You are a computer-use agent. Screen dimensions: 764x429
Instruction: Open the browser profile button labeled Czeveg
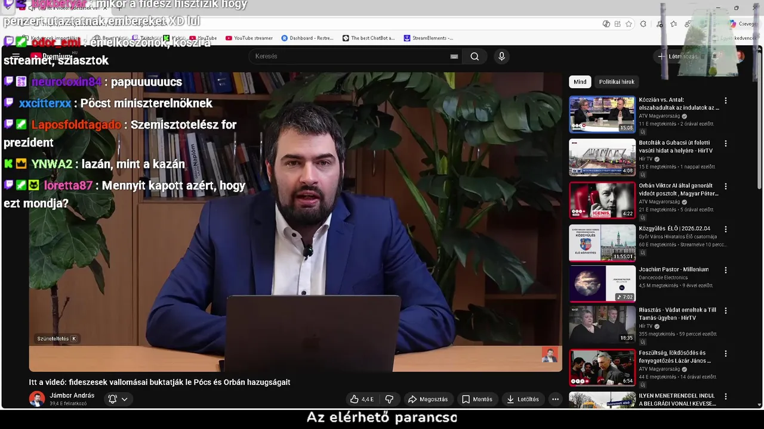pos(743,24)
